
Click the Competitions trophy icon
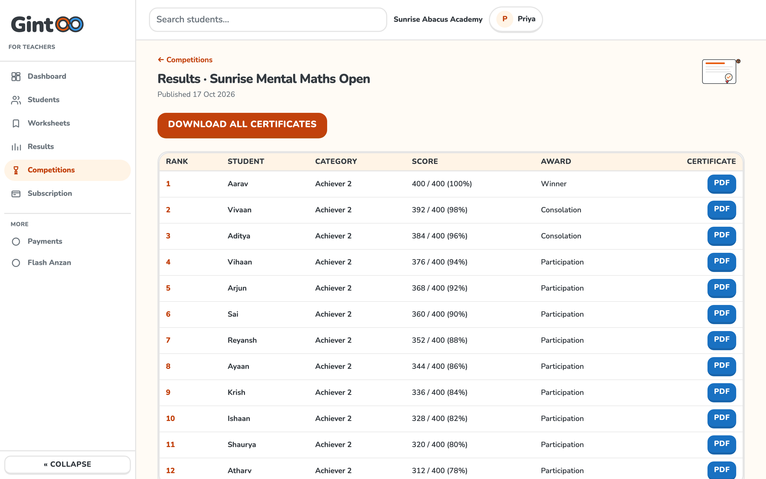click(16, 170)
